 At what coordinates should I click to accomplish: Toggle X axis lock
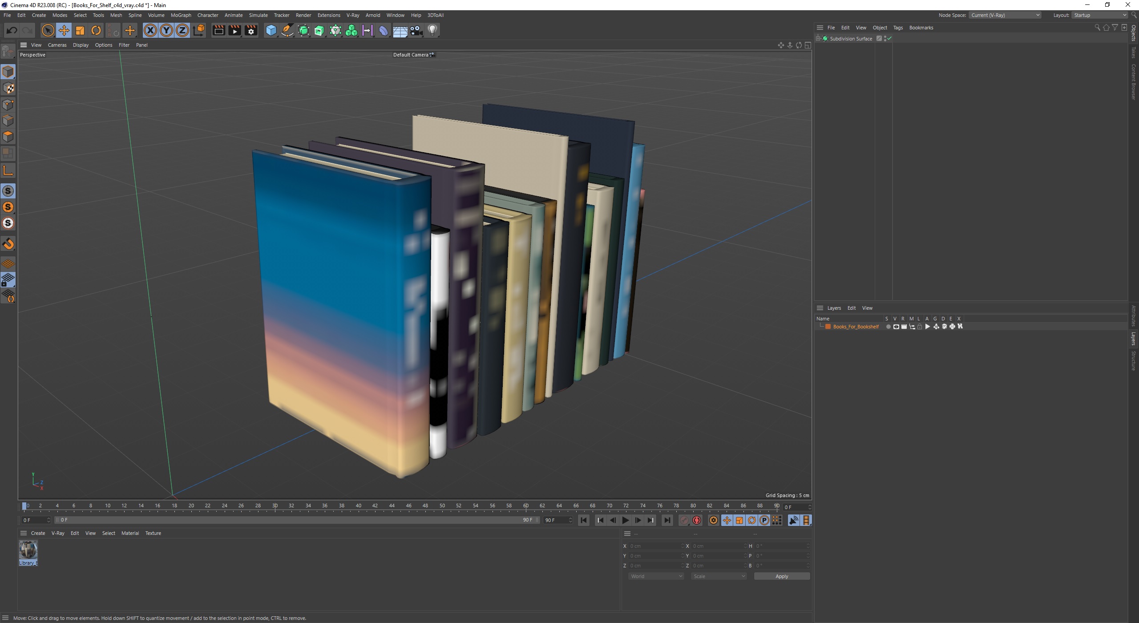pos(150,30)
